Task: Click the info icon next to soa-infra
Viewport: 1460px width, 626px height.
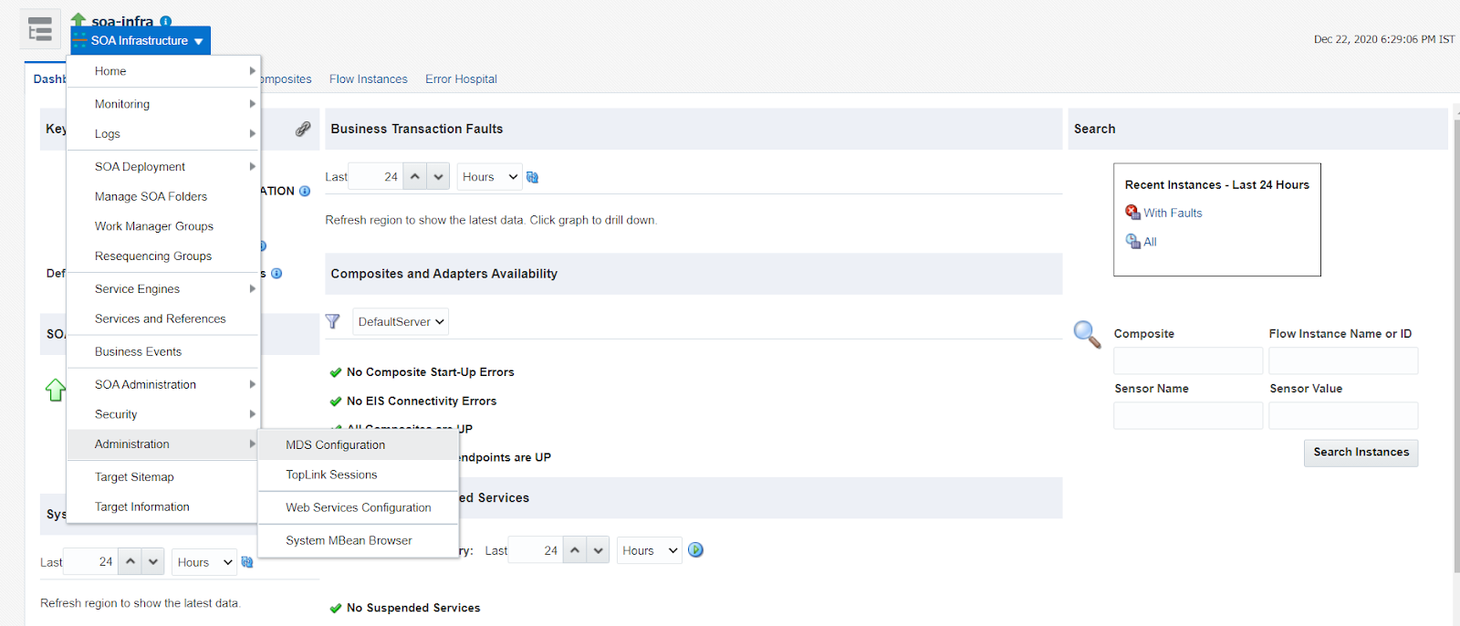Action: point(165,21)
